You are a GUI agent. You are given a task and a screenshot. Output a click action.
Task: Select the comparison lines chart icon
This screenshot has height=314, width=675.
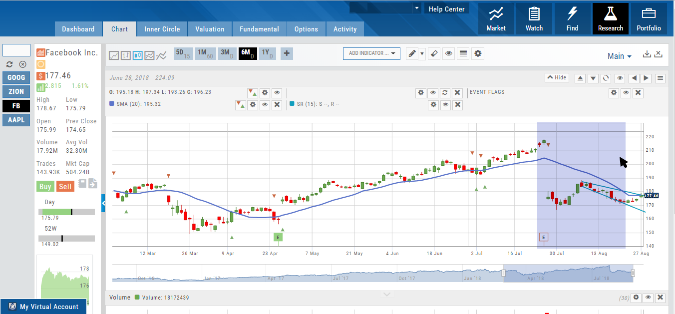point(161,55)
